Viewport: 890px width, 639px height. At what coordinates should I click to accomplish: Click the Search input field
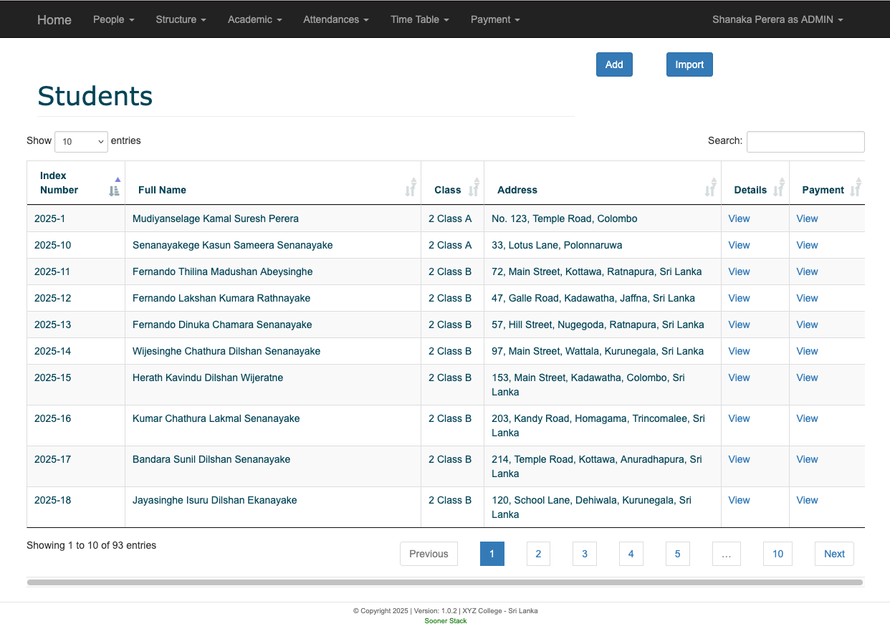coord(805,142)
